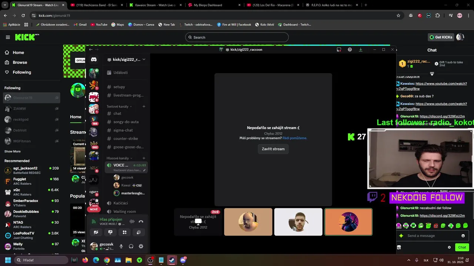This screenshot has width=474, height=266.
Task: Open Discord direct messages home icon
Action: pyautogui.click(x=94, y=59)
